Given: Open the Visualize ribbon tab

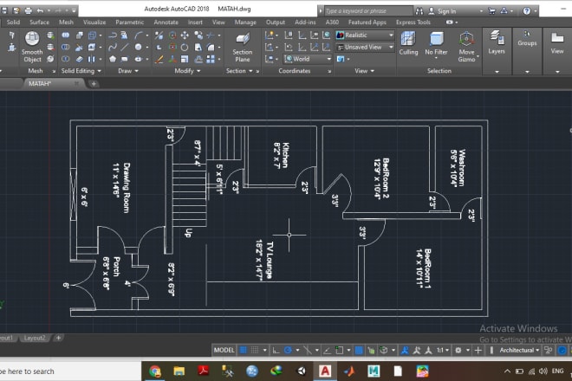Looking at the screenshot, I should (94, 23).
